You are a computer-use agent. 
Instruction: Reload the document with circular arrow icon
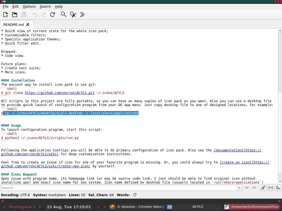click(53, 15)
